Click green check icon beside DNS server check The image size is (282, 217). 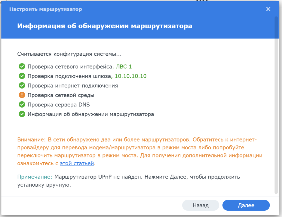pos(22,104)
